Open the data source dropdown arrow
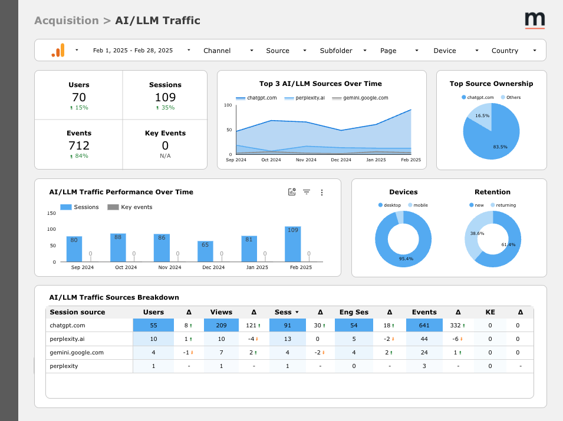This screenshot has width=563, height=421. click(x=77, y=50)
